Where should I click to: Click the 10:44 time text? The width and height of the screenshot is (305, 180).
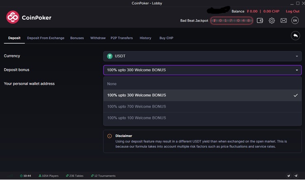(x=27, y=176)
